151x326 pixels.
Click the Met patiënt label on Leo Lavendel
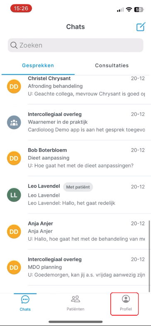[78, 187]
